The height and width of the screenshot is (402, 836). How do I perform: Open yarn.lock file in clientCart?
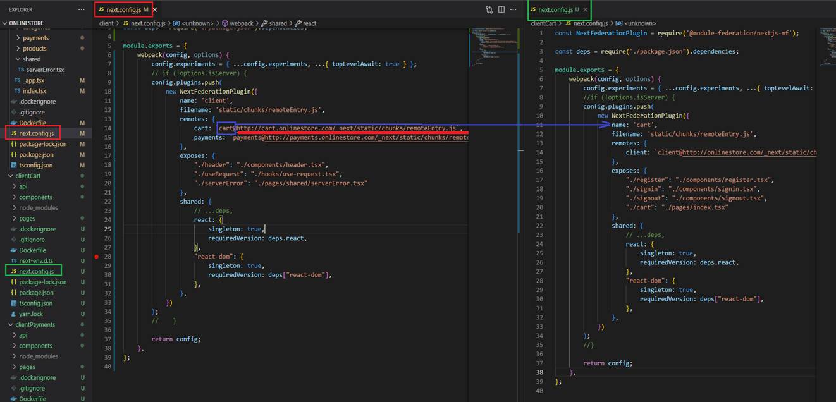31,314
